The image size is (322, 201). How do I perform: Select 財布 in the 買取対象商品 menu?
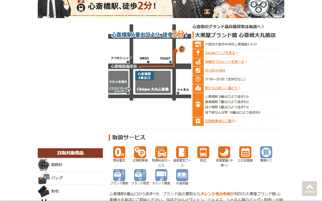[70, 191]
